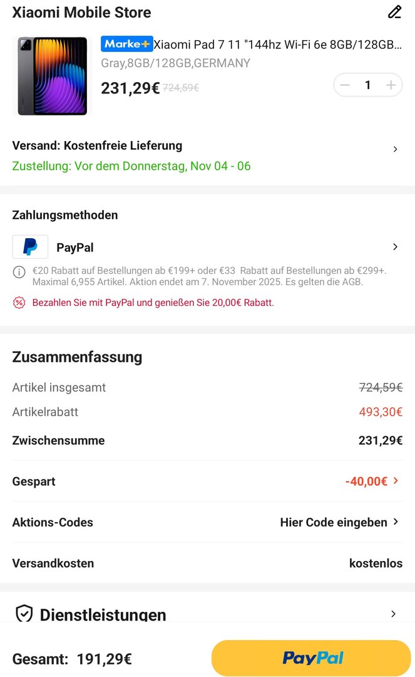
Task: Select the Aktions-Codes row
Action: tap(53, 522)
